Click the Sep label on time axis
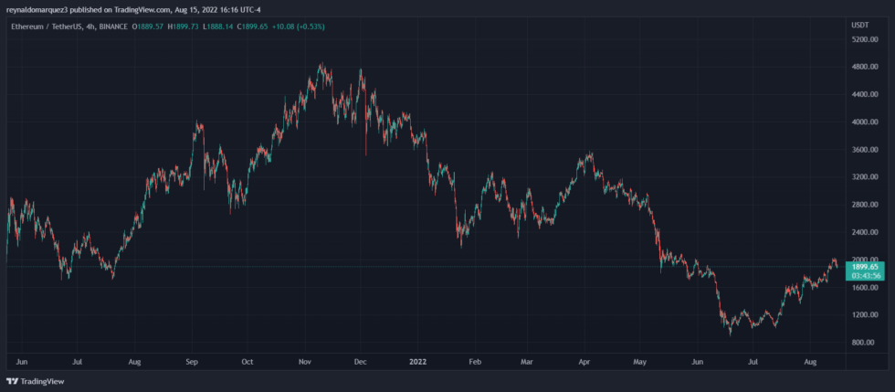This screenshot has height=392, width=895. [191, 362]
